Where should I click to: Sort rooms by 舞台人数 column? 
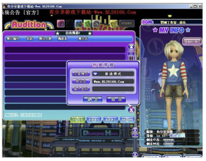click(x=45, y=39)
